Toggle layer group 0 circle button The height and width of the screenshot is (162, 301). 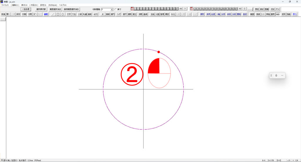tap(192, 9)
